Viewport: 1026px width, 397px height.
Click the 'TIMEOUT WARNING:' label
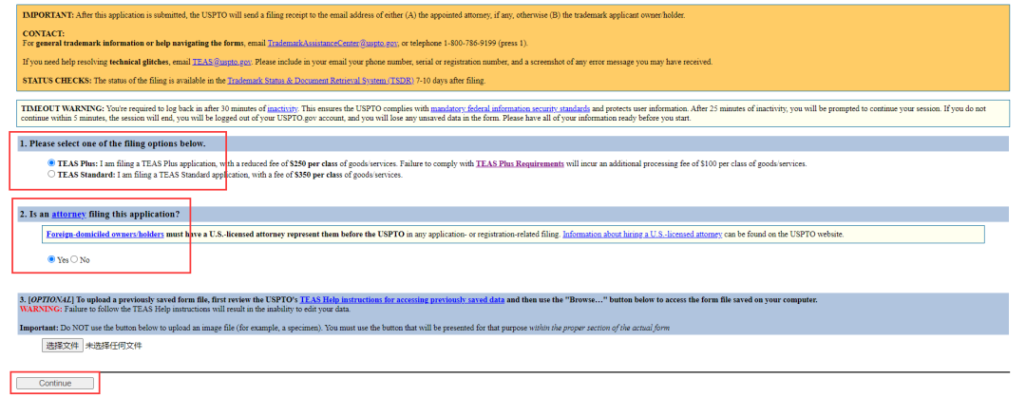coord(63,108)
